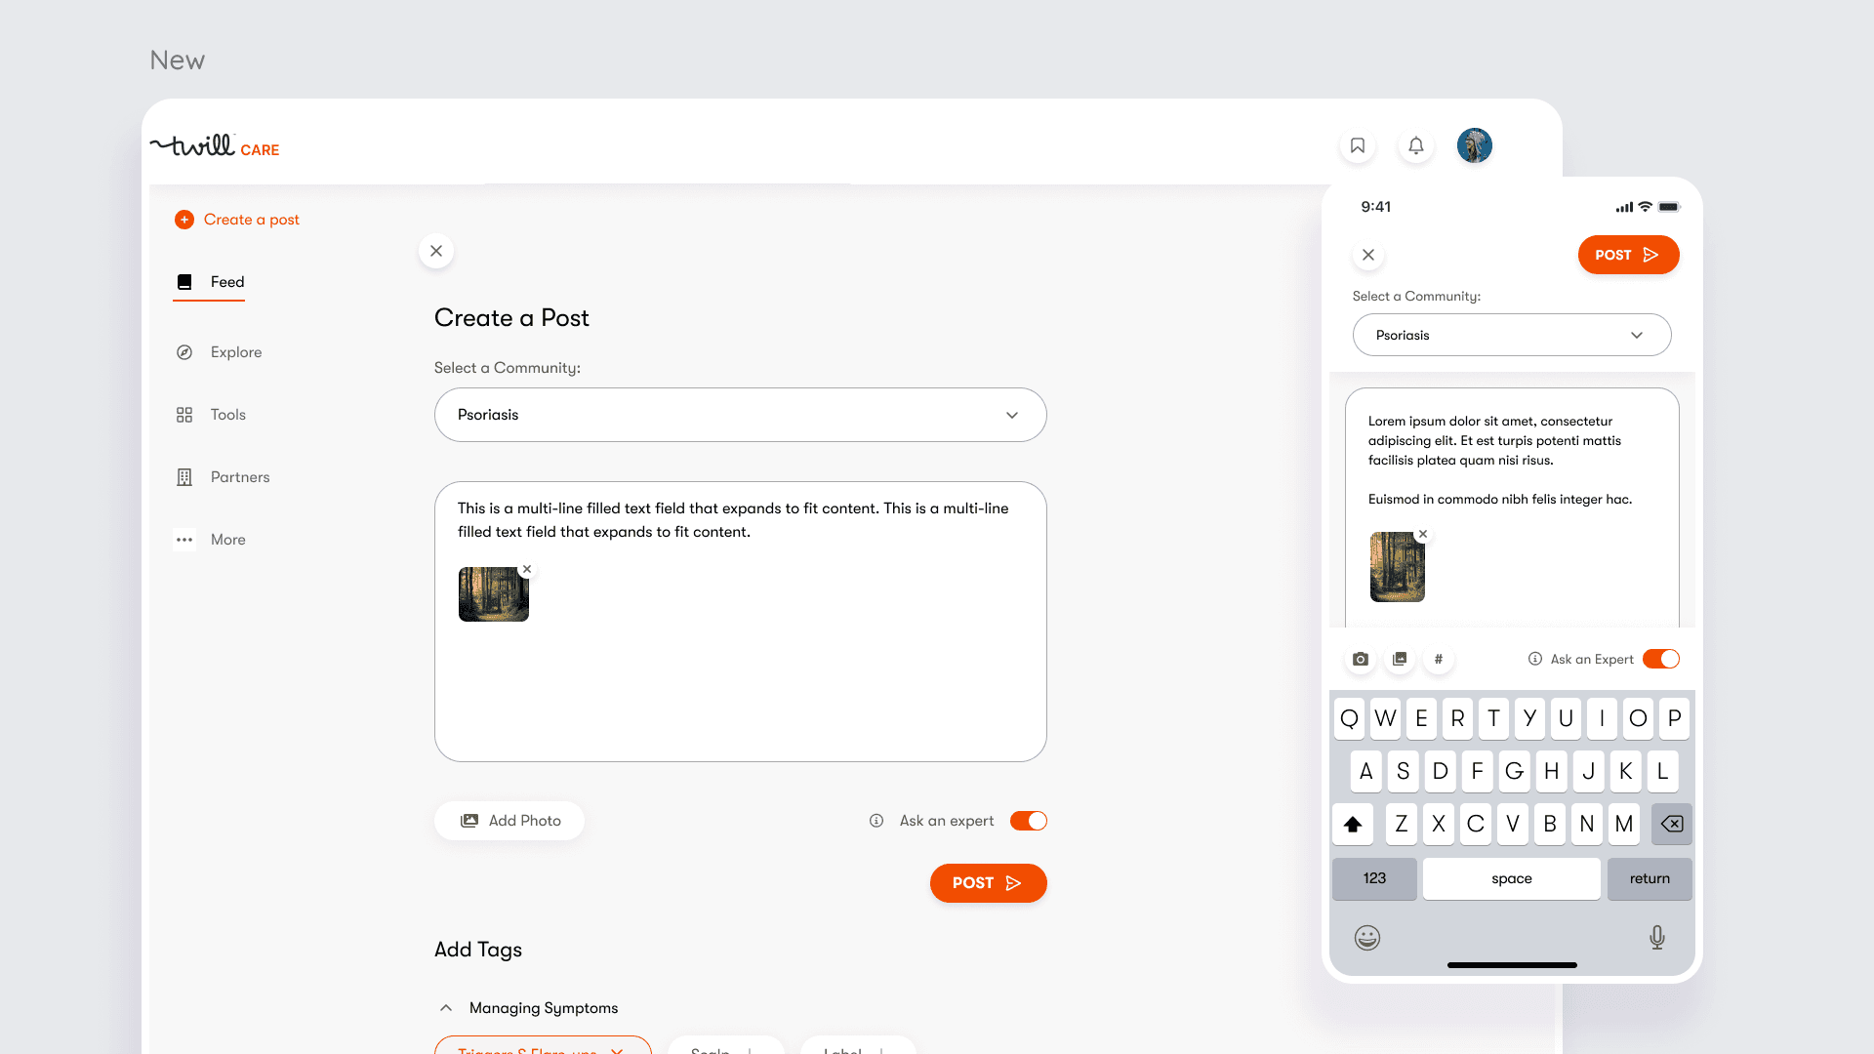Toggle desktop Ask an expert switch
Screen dimensions: 1874x1054
pyautogui.click(x=1029, y=821)
